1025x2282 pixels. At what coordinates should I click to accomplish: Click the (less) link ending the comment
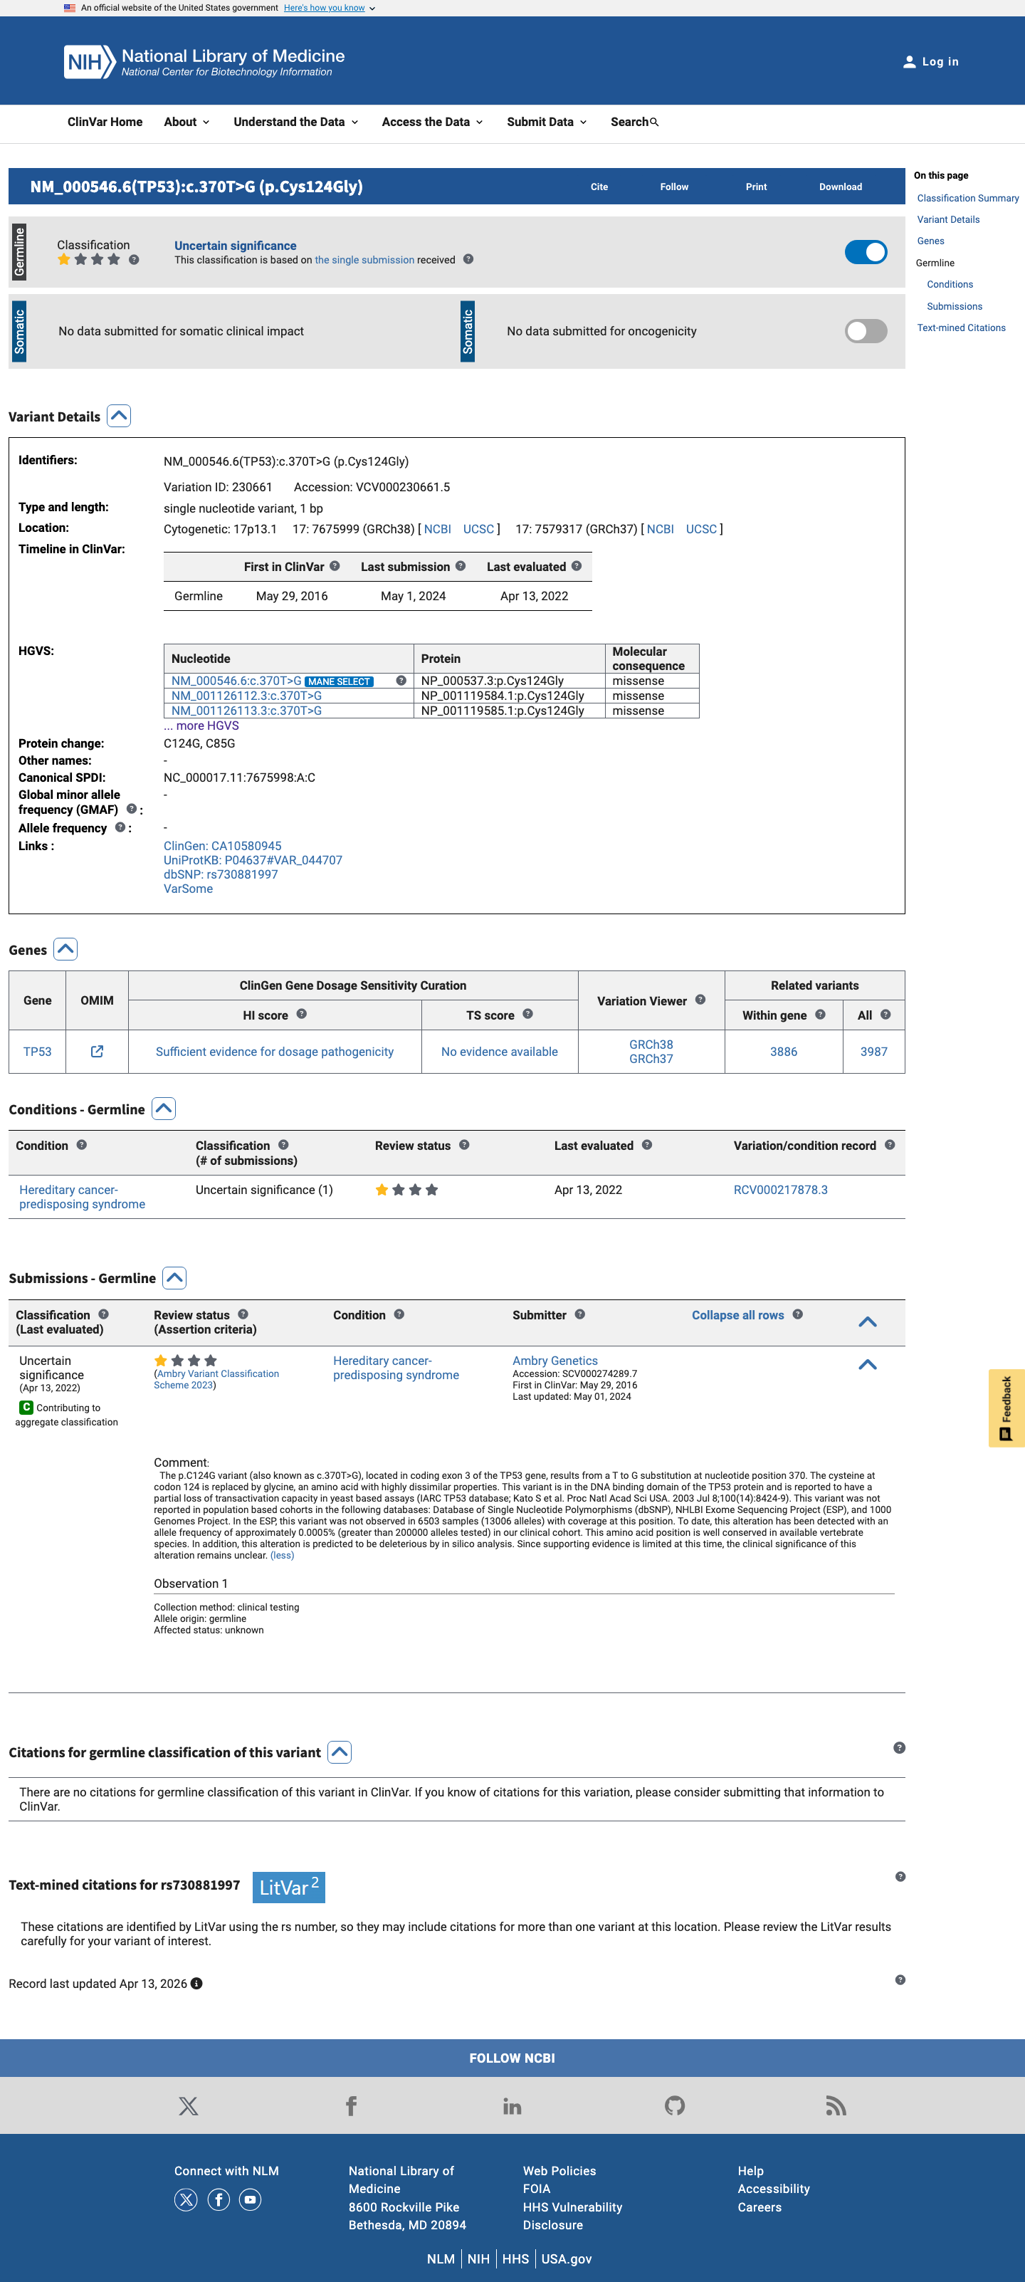[282, 1555]
